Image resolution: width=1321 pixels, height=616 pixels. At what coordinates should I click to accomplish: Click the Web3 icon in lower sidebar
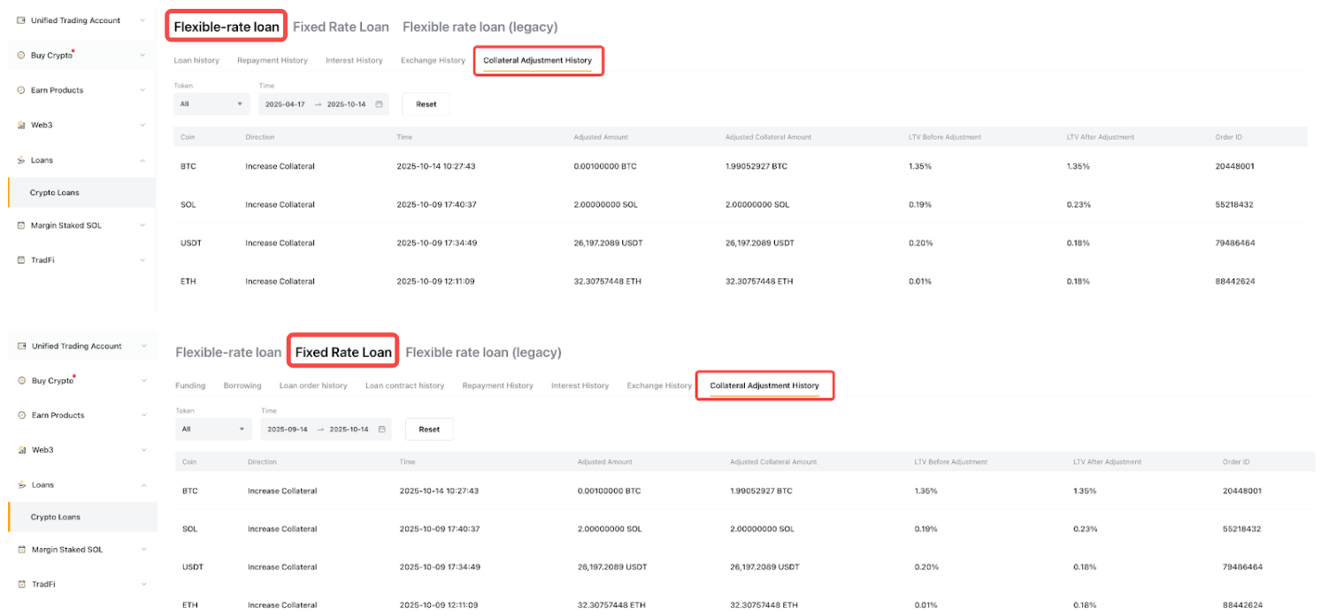[x=21, y=450]
